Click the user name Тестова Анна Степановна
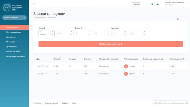 [x=175, y=3]
